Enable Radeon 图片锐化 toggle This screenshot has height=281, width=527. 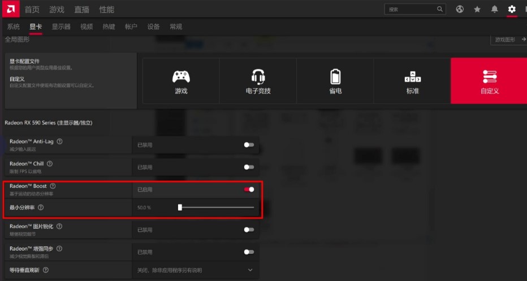click(249, 230)
